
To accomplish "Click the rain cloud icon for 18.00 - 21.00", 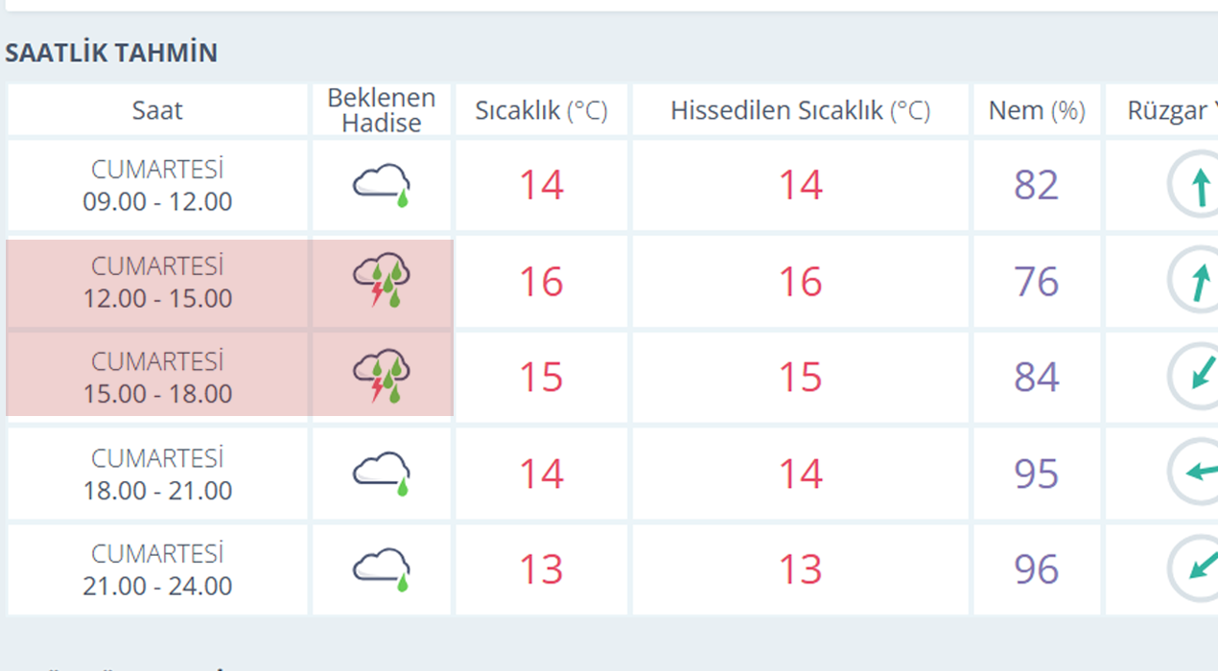I will pos(382,474).
